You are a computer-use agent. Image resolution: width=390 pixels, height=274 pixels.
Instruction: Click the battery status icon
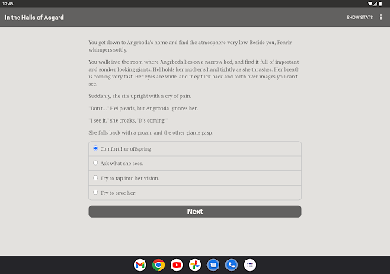380,4
